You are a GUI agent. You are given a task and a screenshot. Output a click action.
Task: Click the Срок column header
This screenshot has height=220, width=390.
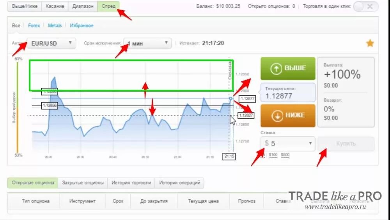point(118,201)
